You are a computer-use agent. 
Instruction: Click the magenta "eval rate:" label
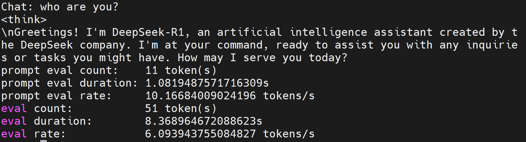point(33,134)
